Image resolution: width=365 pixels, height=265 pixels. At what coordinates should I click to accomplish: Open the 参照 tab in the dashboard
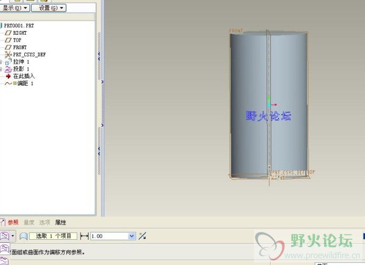(13, 222)
